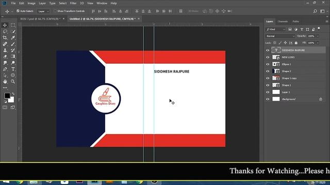Select the Eraser tool
Viewport: 330px width, 185px height.
pos(5,57)
